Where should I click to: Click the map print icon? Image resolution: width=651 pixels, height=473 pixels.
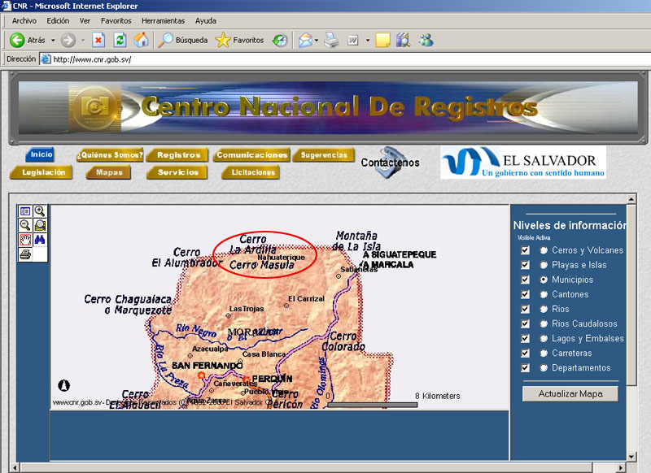point(25,254)
